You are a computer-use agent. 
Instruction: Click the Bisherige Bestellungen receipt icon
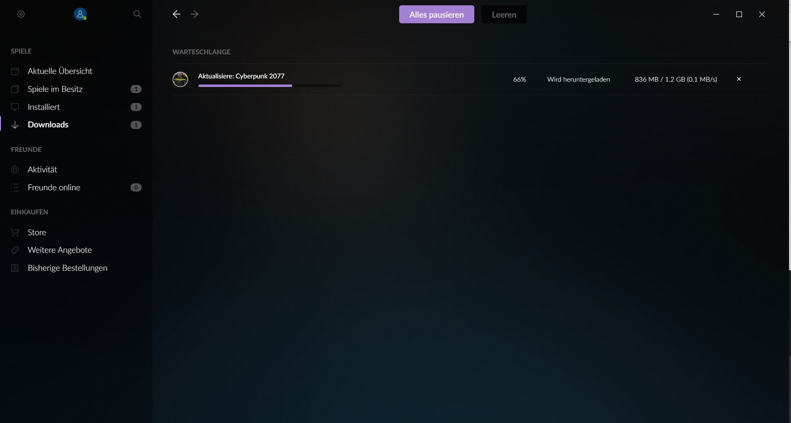[15, 268]
